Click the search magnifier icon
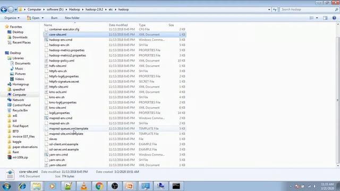This screenshot has width=340, height=191. point(336,10)
